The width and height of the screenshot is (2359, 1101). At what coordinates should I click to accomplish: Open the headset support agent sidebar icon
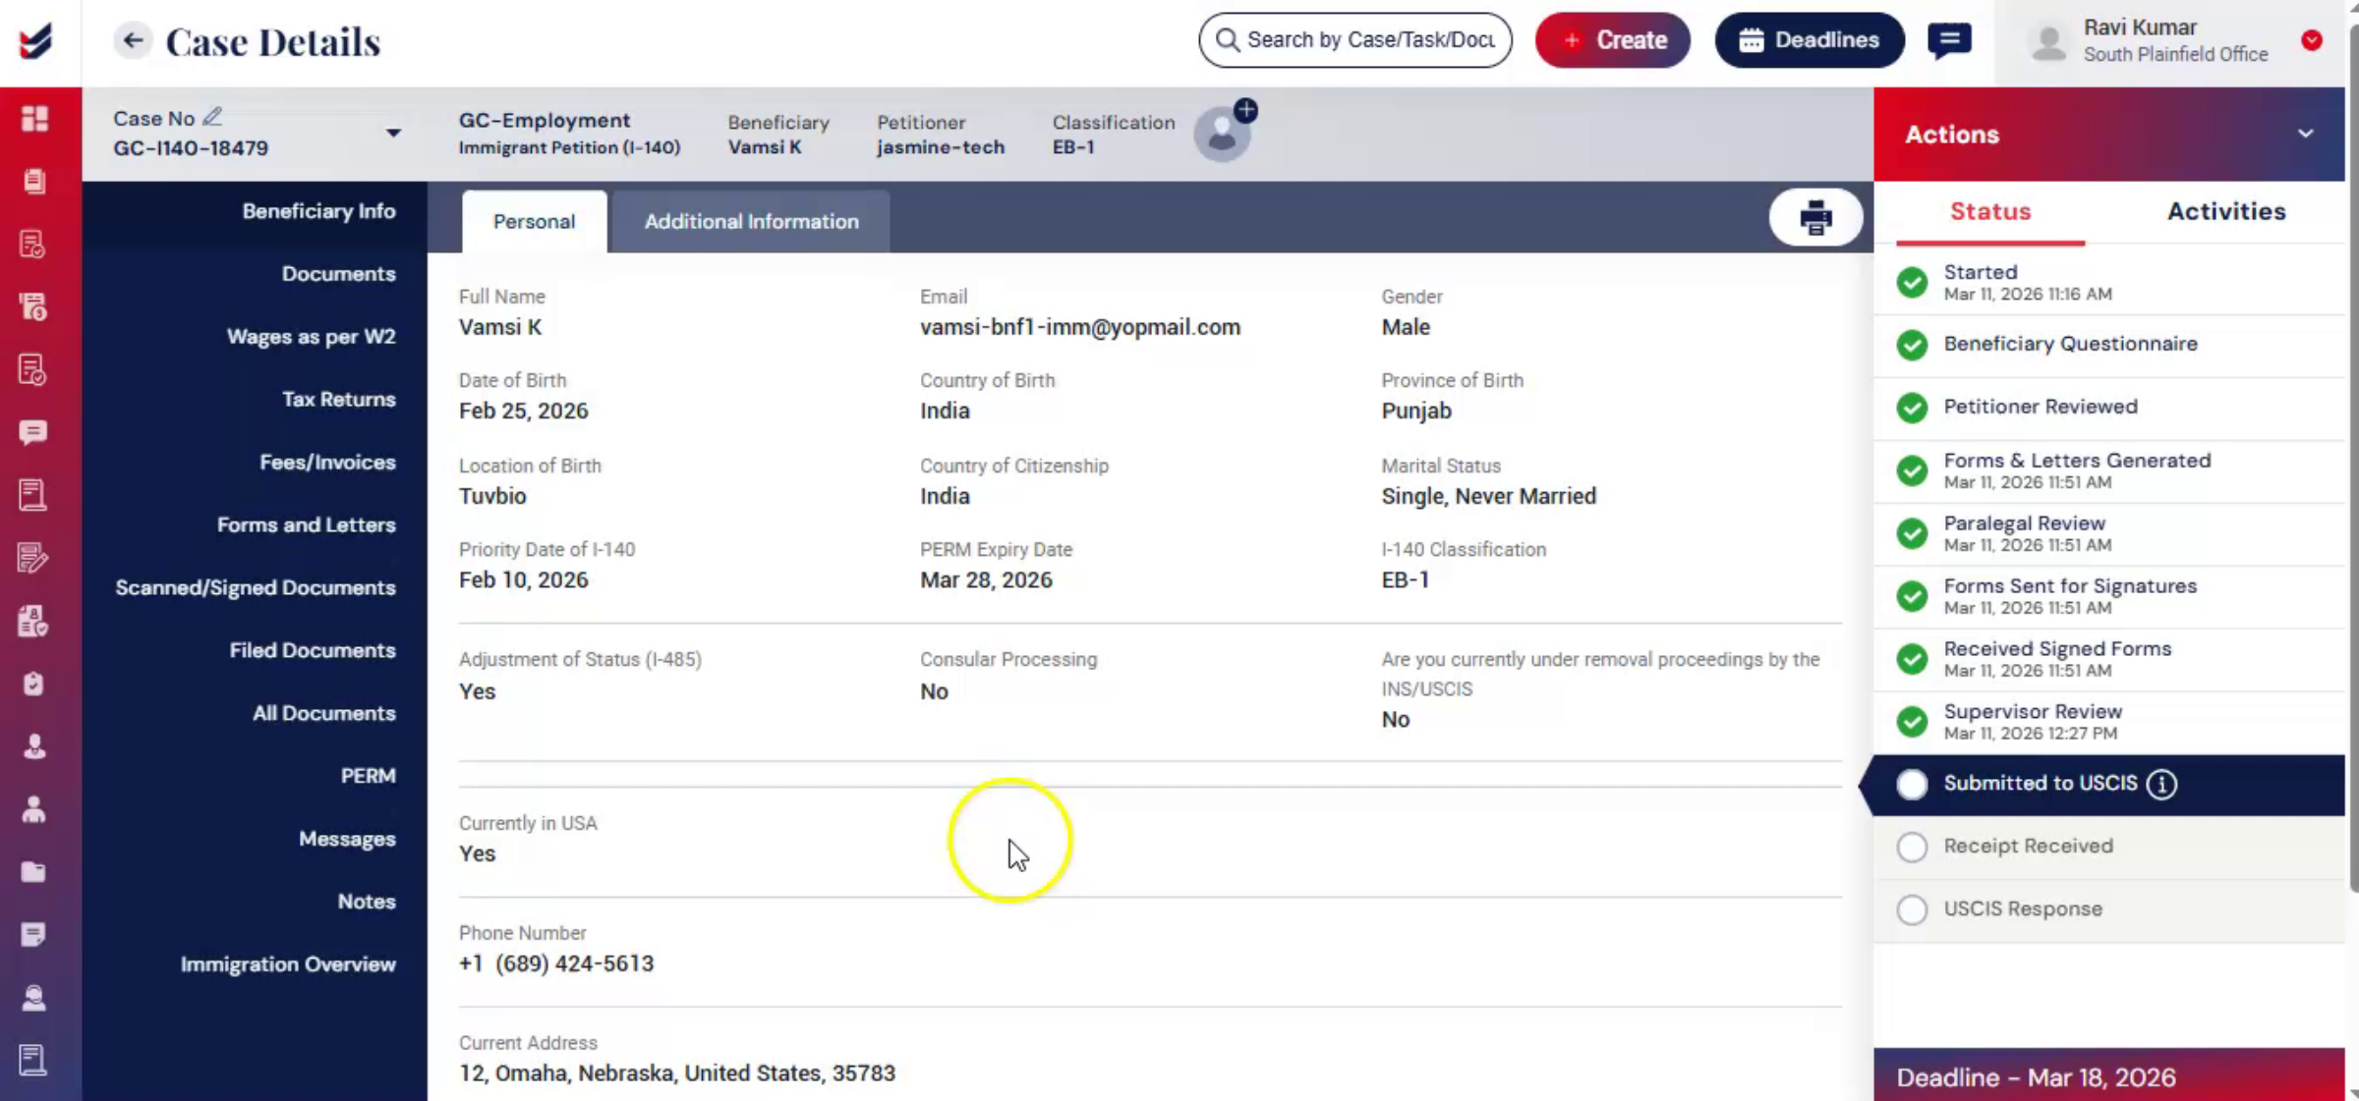click(x=33, y=998)
